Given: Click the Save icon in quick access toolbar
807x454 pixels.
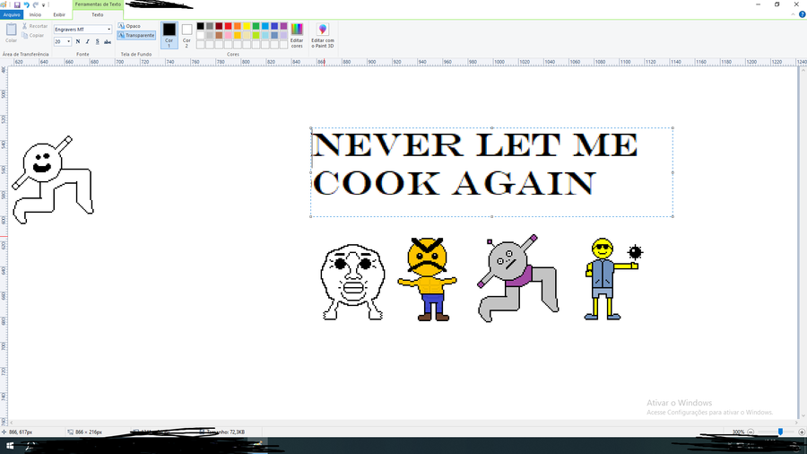Looking at the screenshot, I should [x=17, y=4].
